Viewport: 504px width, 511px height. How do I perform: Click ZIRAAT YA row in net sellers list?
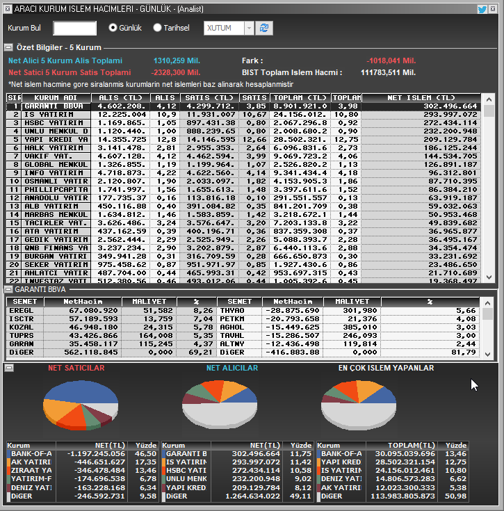click(82, 471)
